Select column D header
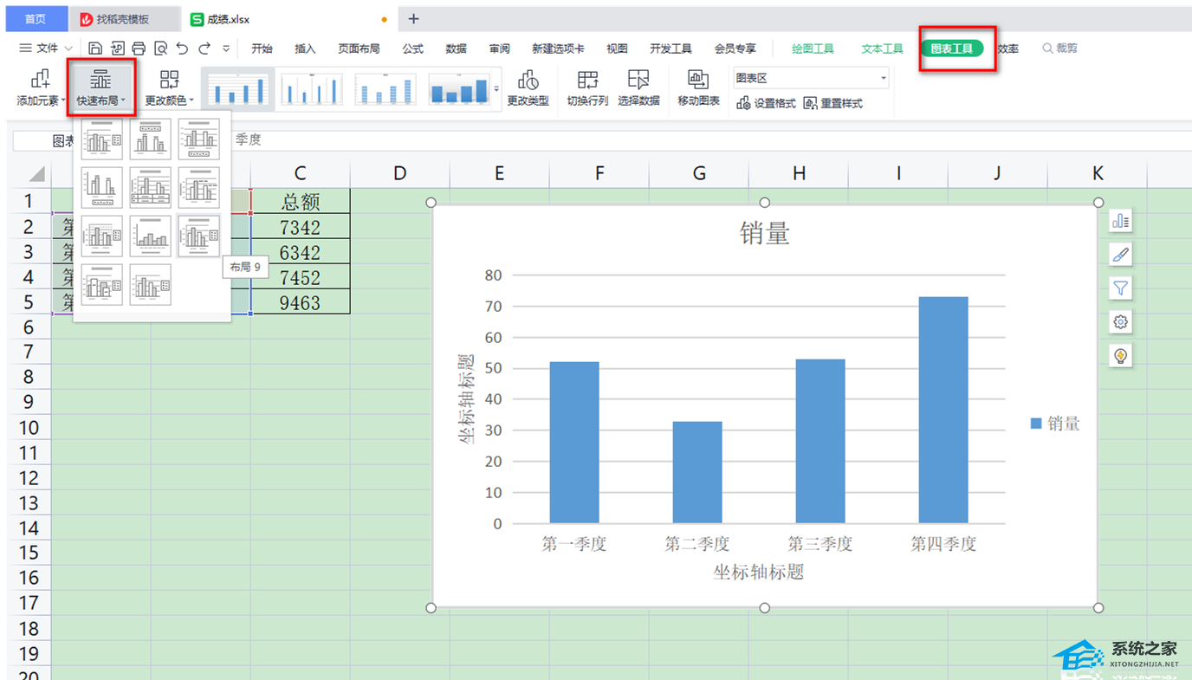Screen dimensions: 1192x680 point(399,173)
